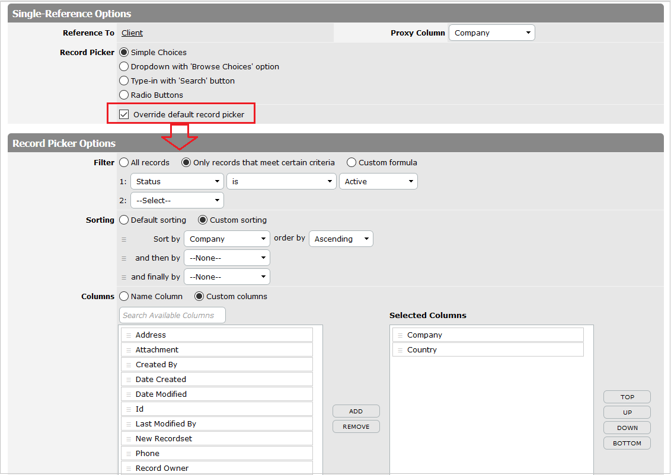Screen dimensions: 671x475
Task: Open the Sort by Company dropdown
Action: point(227,239)
